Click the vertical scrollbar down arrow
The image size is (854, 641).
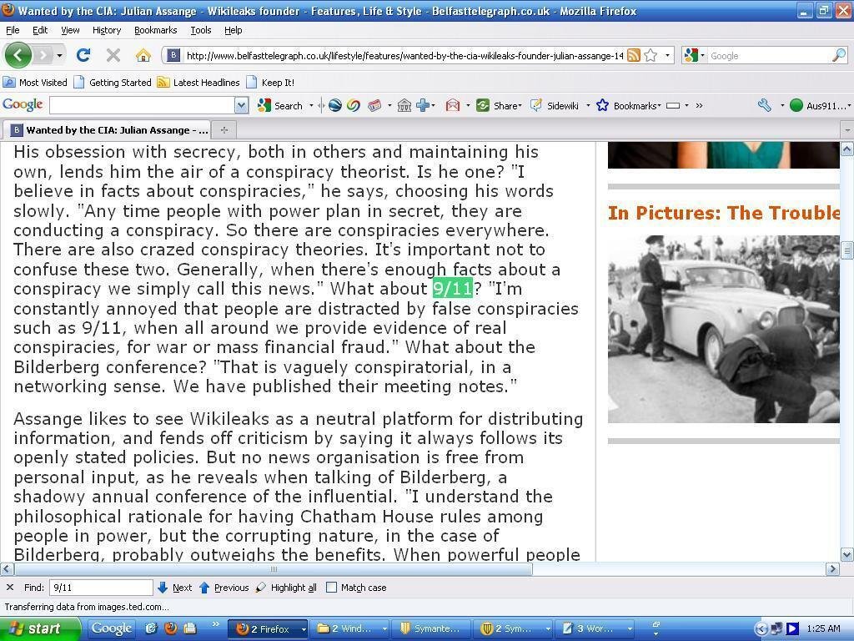click(847, 555)
